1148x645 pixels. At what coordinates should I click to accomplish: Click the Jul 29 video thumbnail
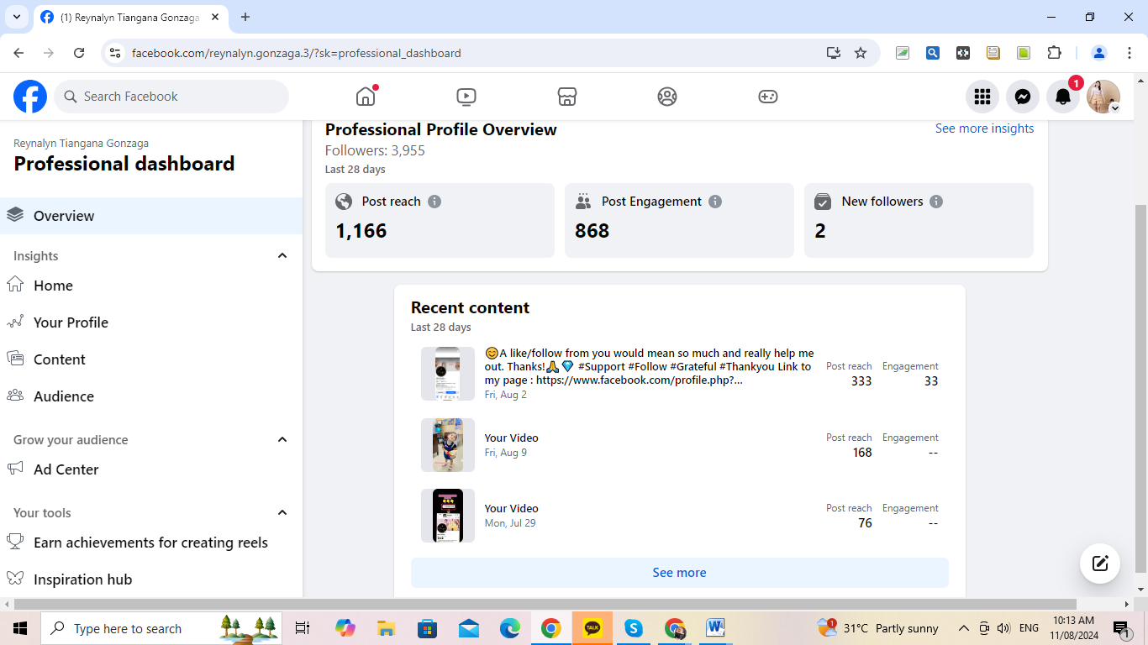tap(448, 516)
